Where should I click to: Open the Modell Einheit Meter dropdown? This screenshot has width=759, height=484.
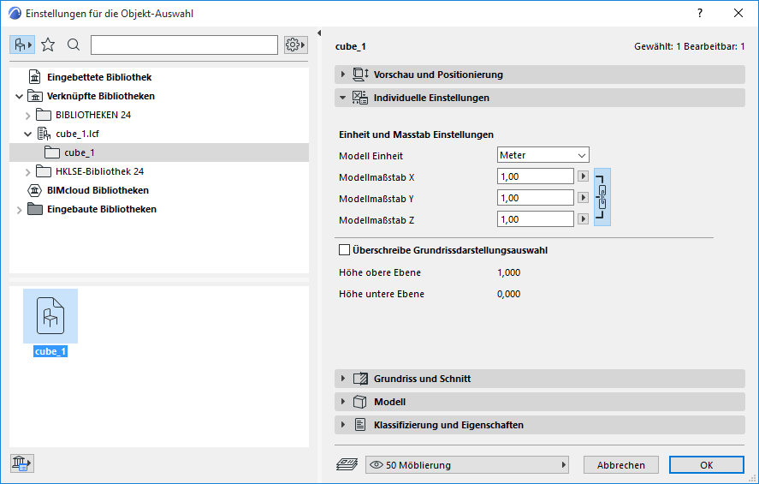(x=543, y=155)
